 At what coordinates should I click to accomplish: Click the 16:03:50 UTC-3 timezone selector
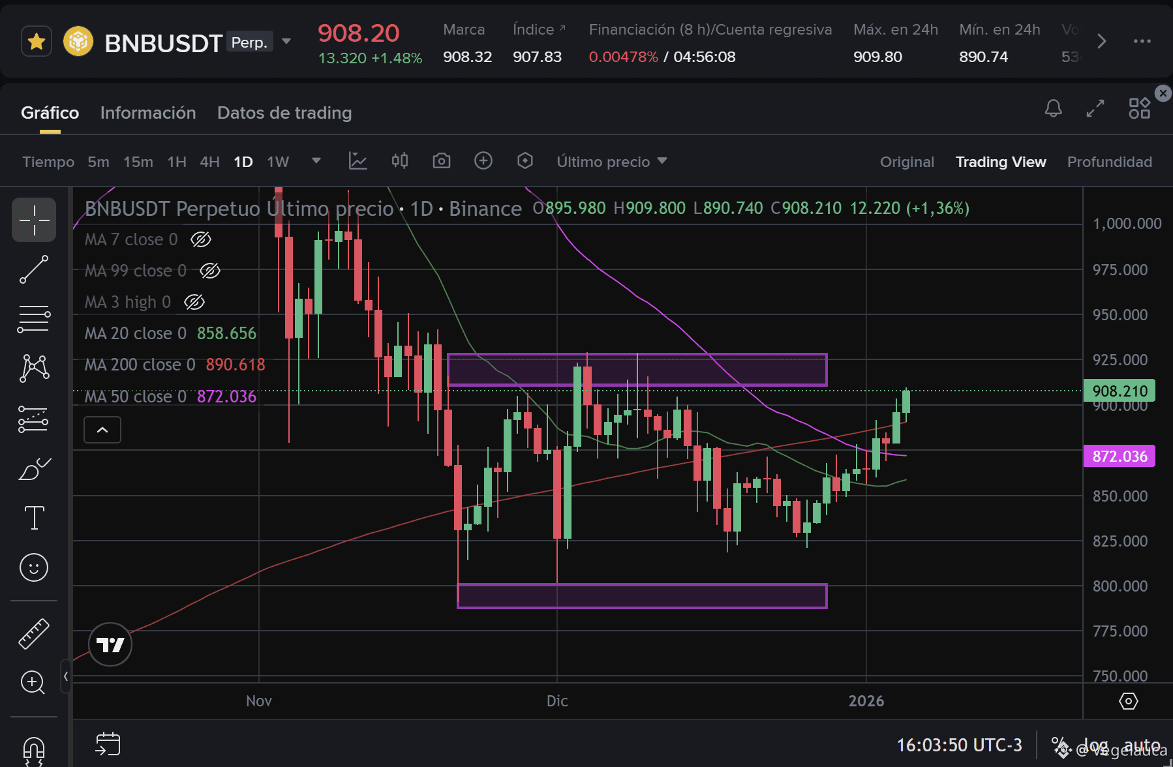959,745
